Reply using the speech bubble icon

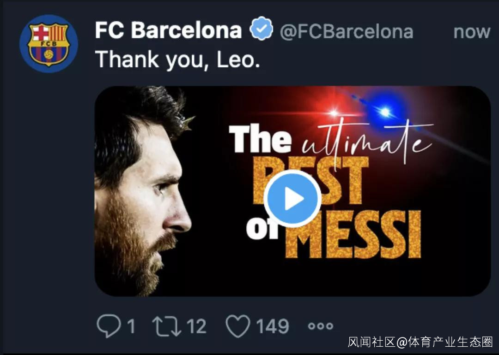click(108, 326)
